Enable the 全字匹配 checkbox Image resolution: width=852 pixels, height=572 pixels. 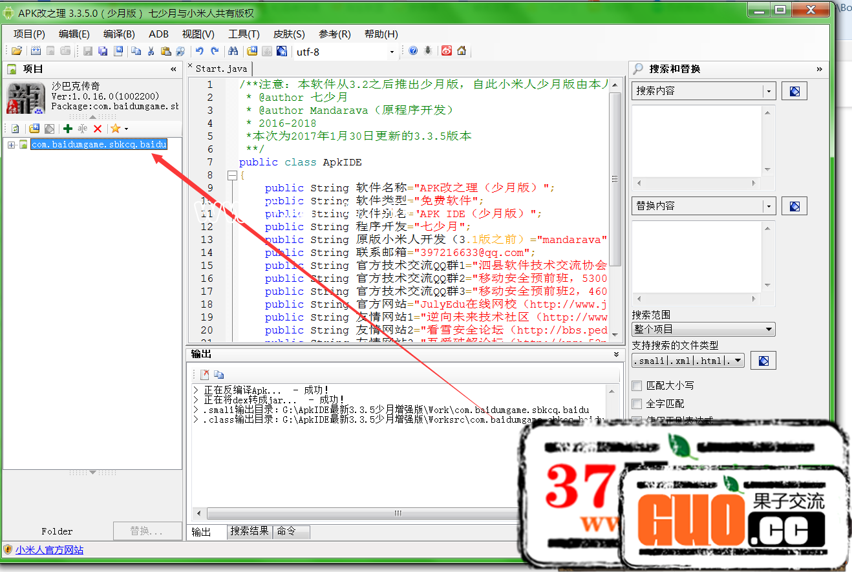click(637, 404)
